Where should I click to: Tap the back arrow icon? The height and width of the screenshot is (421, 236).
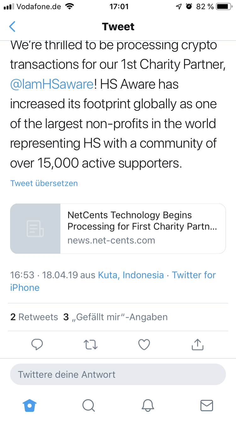pyautogui.click(x=12, y=27)
